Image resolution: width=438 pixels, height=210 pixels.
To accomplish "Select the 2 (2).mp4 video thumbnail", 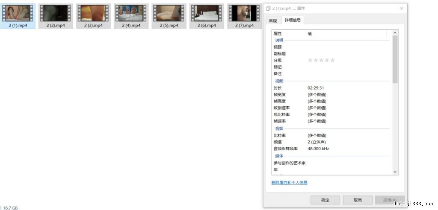I will [56, 13].
